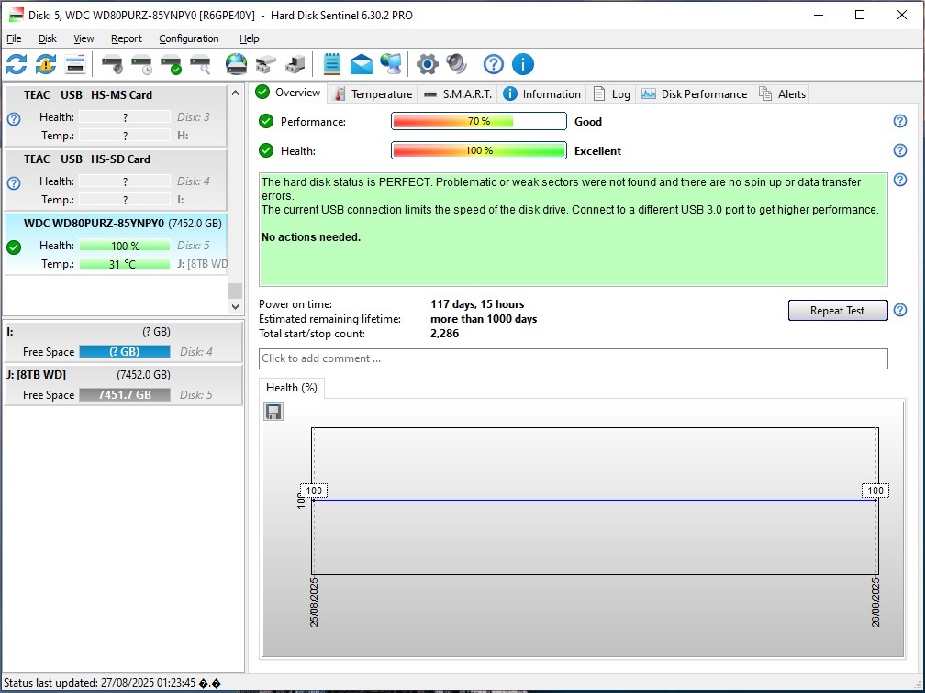Open settings via the gear toolbar icon
The height and width of the screenshot is (693, 925).
point(428,64)
